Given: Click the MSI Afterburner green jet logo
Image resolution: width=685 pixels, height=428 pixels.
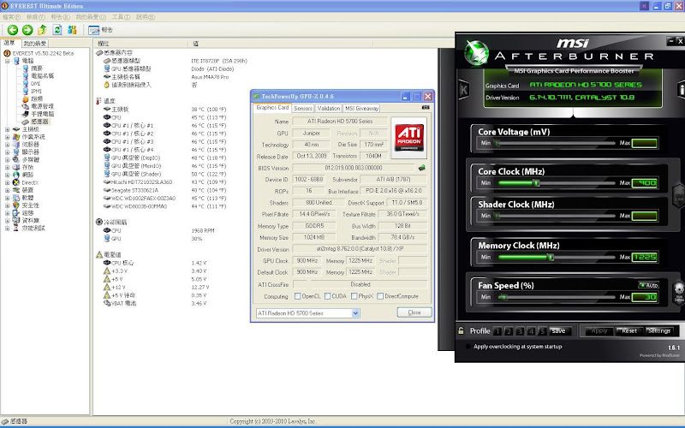Looking at the screenshot, I should click(x=476, y=52).
